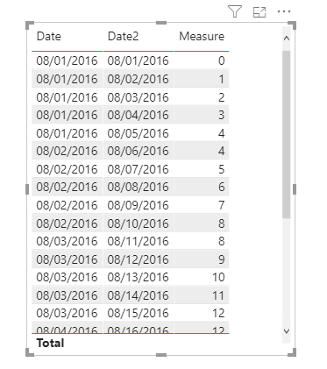
Task: Select Date2 cell 08/06/2016
Action: (x=138, y=151)
